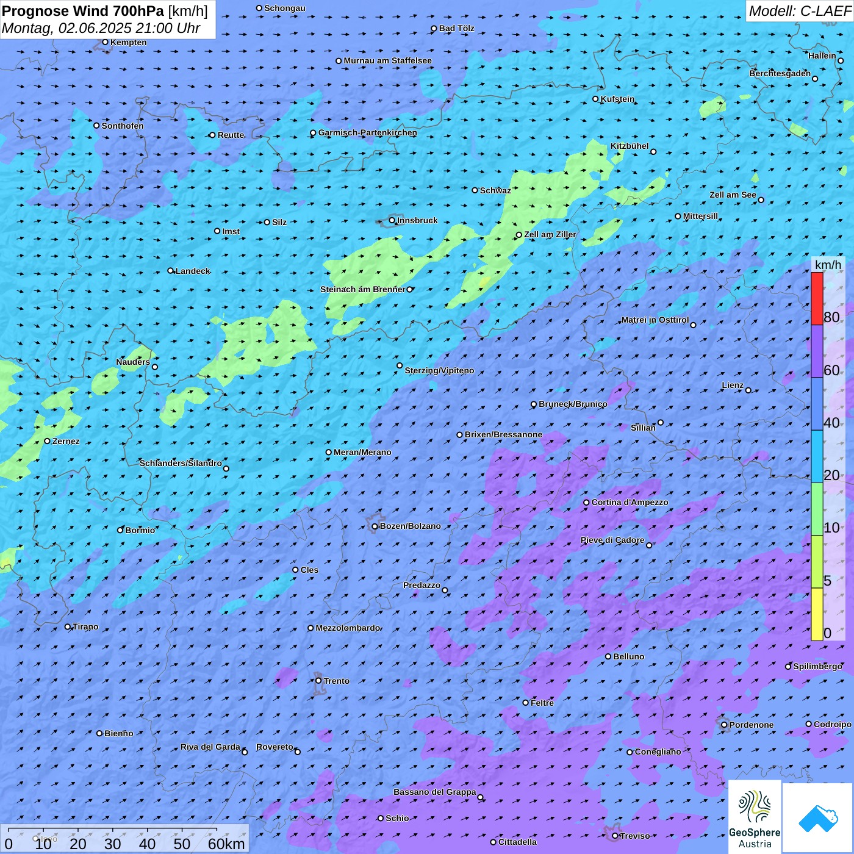This screenshot has width=854, height=854.
Task: Click the blue 40-60 km/h legend color
Action: (817, 404)
